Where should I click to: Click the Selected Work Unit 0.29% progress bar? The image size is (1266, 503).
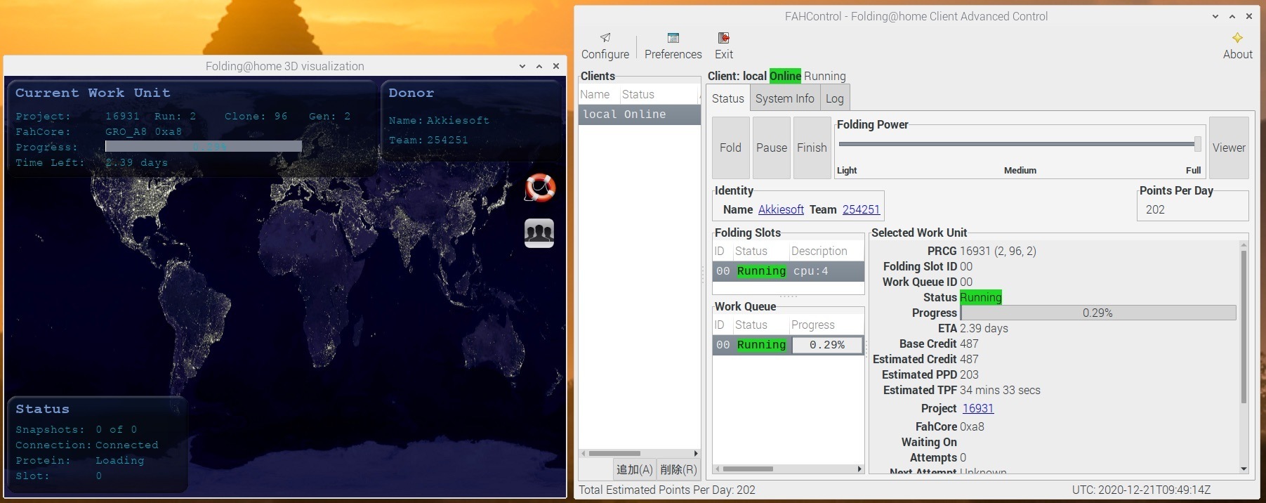click(1097, 313)
